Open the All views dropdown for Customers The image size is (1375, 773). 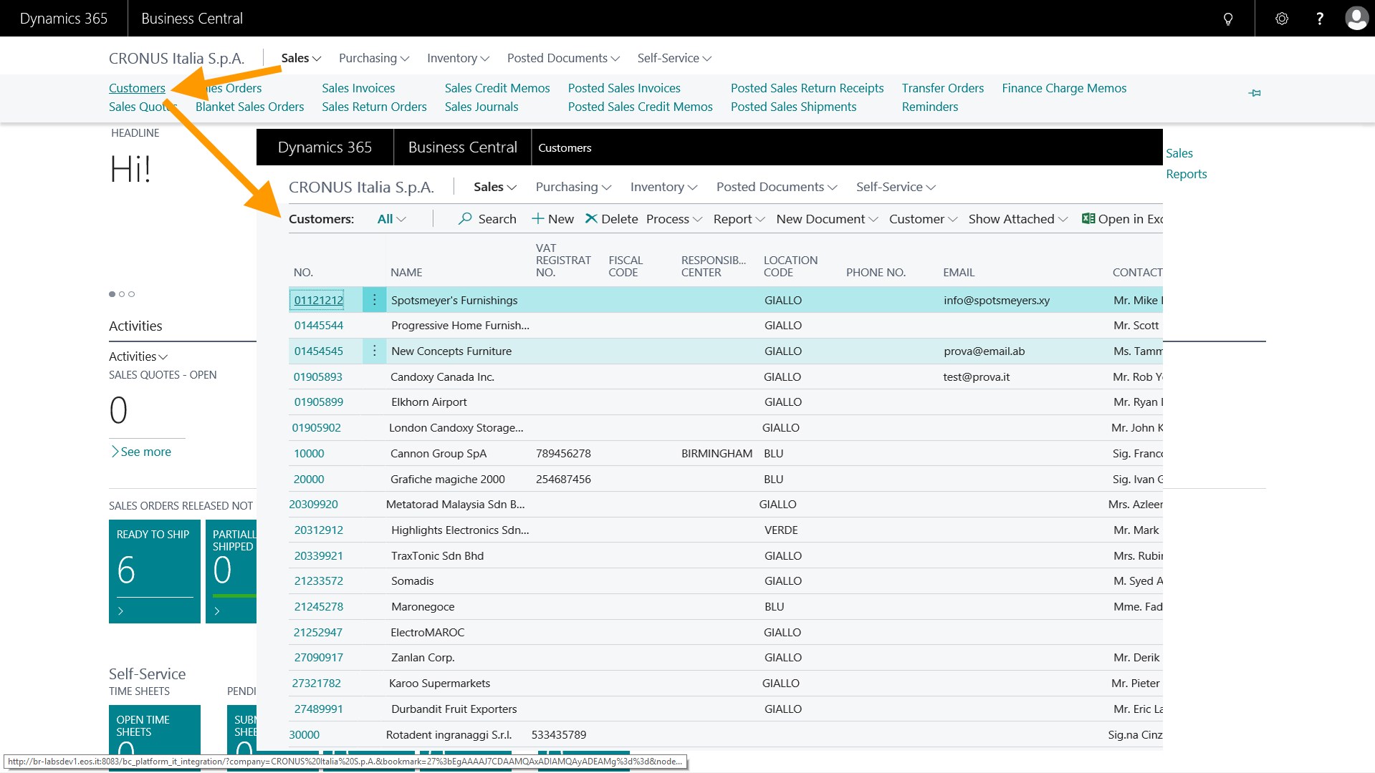coord(391,219)
